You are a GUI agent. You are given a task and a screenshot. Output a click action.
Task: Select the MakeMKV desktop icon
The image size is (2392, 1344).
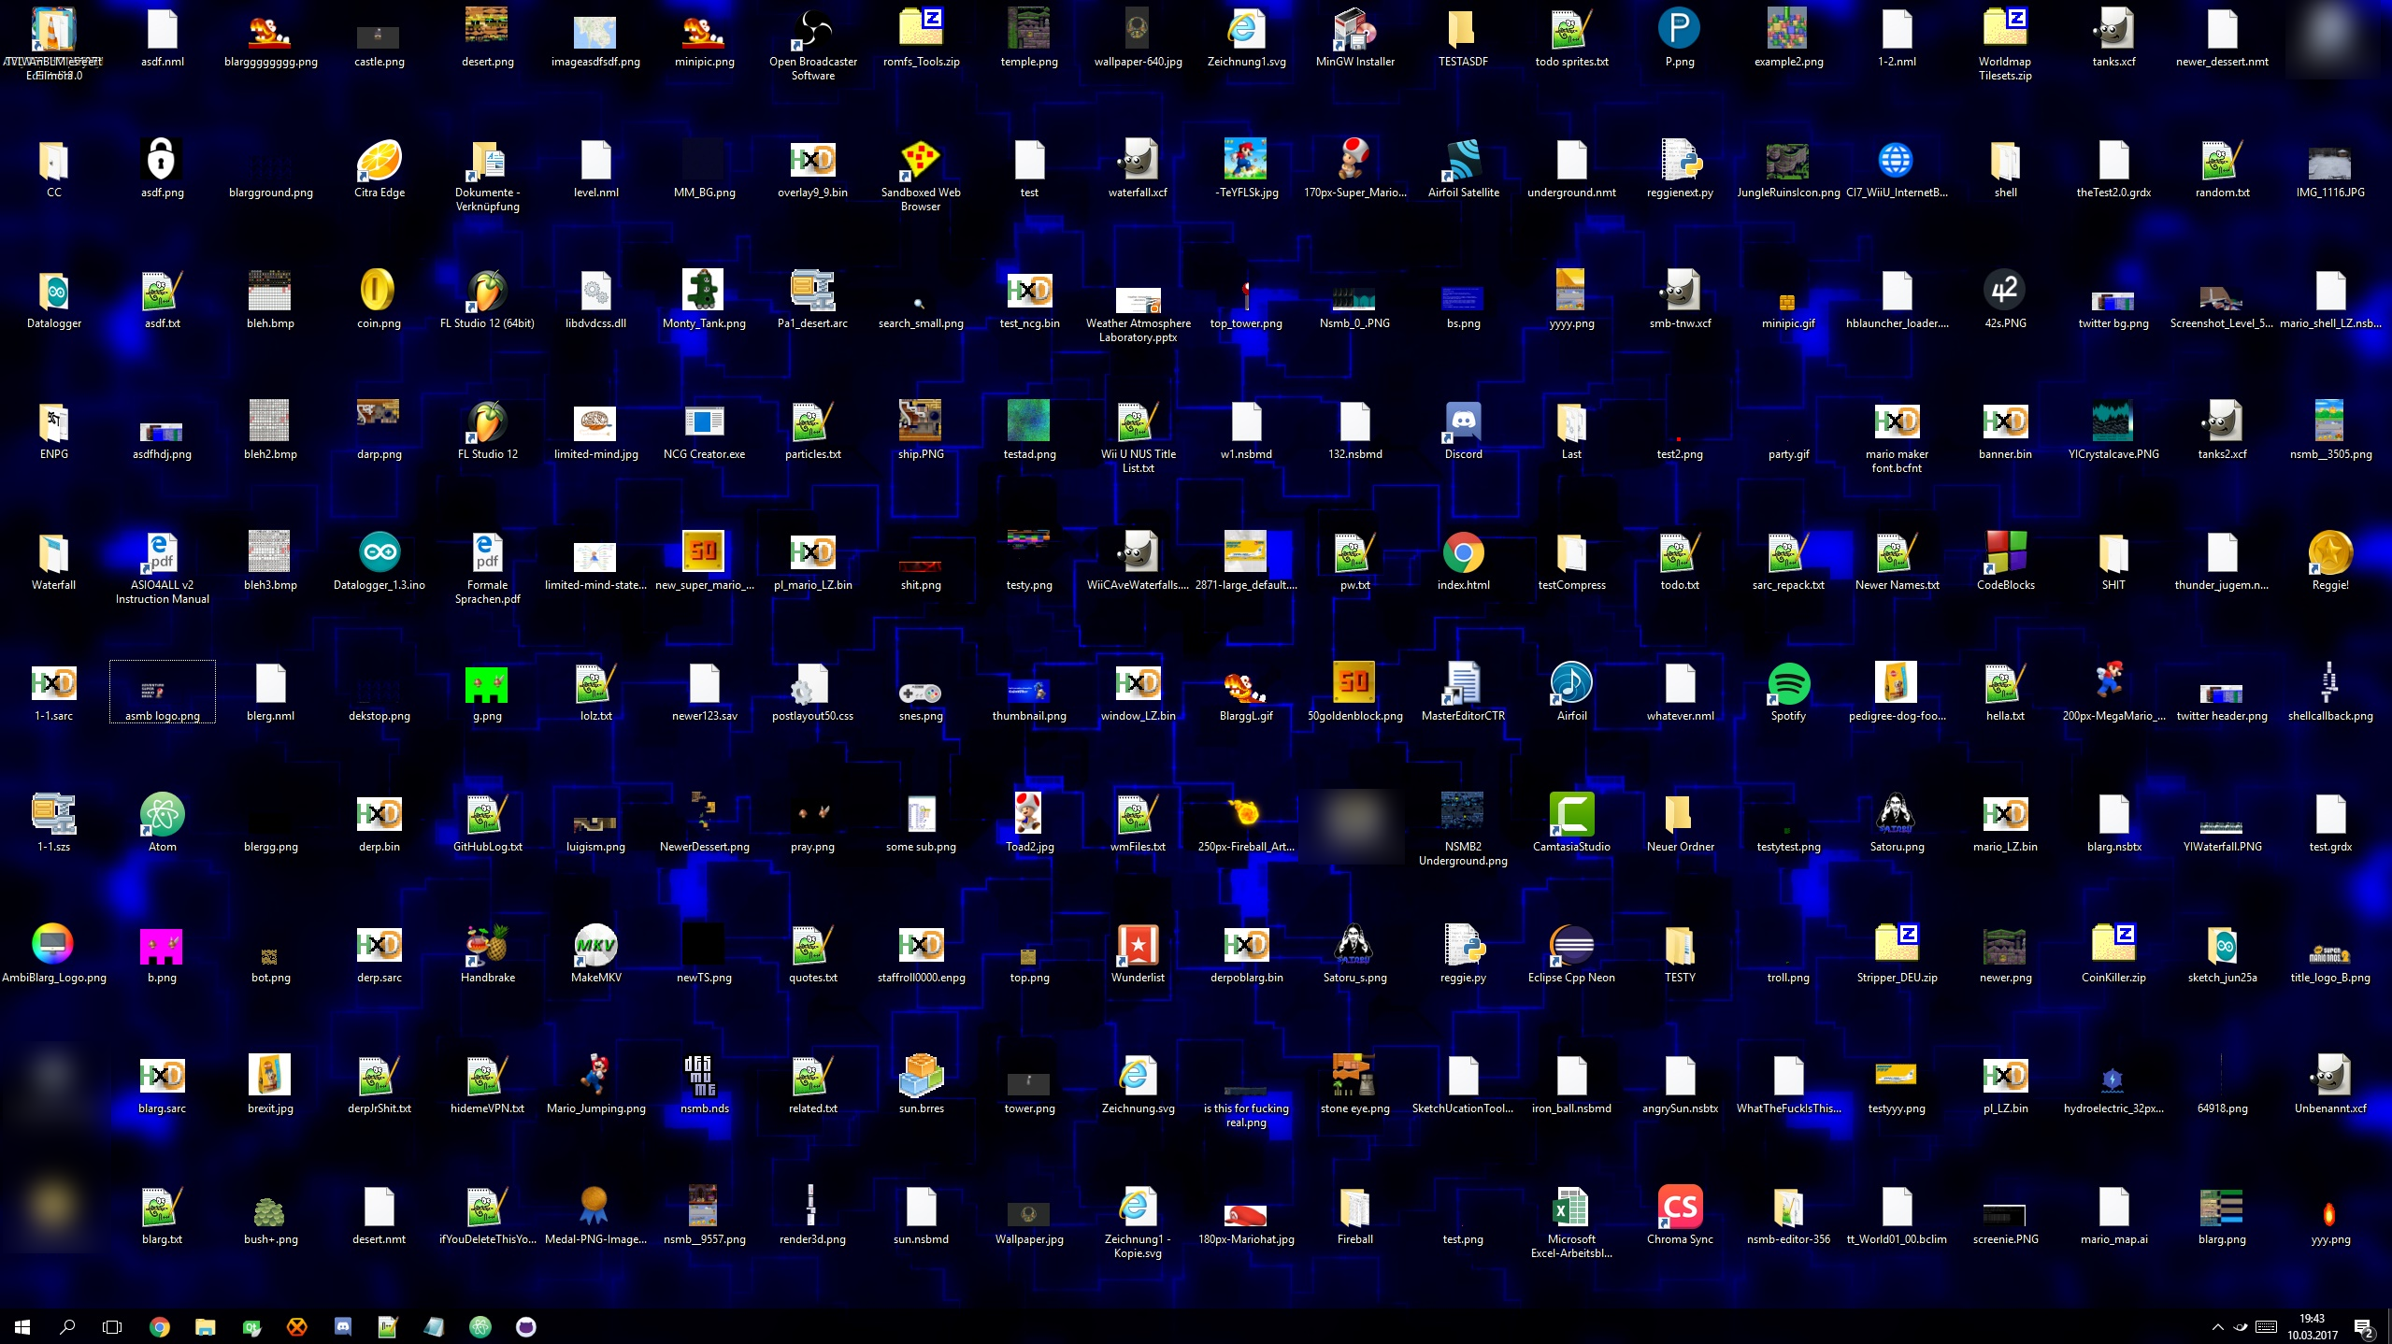595,946
